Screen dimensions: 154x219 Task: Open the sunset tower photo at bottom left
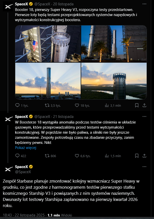pyautogui.click(x=48, y=81)
